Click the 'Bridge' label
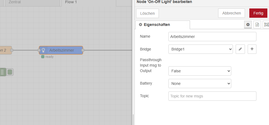269x125 pixels. [145, 49]
